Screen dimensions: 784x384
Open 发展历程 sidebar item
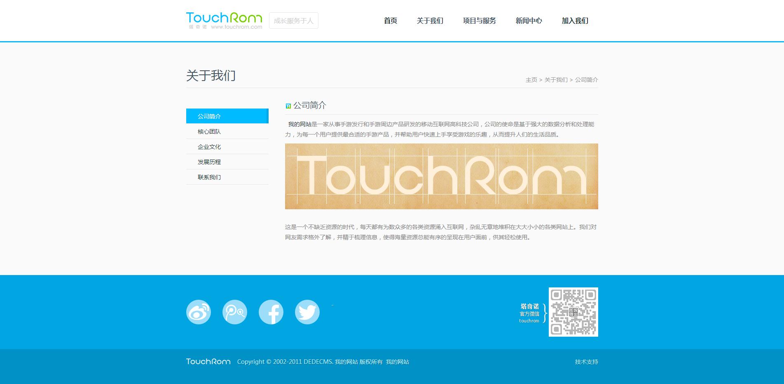pyautogui.click(x=209, y=162)
